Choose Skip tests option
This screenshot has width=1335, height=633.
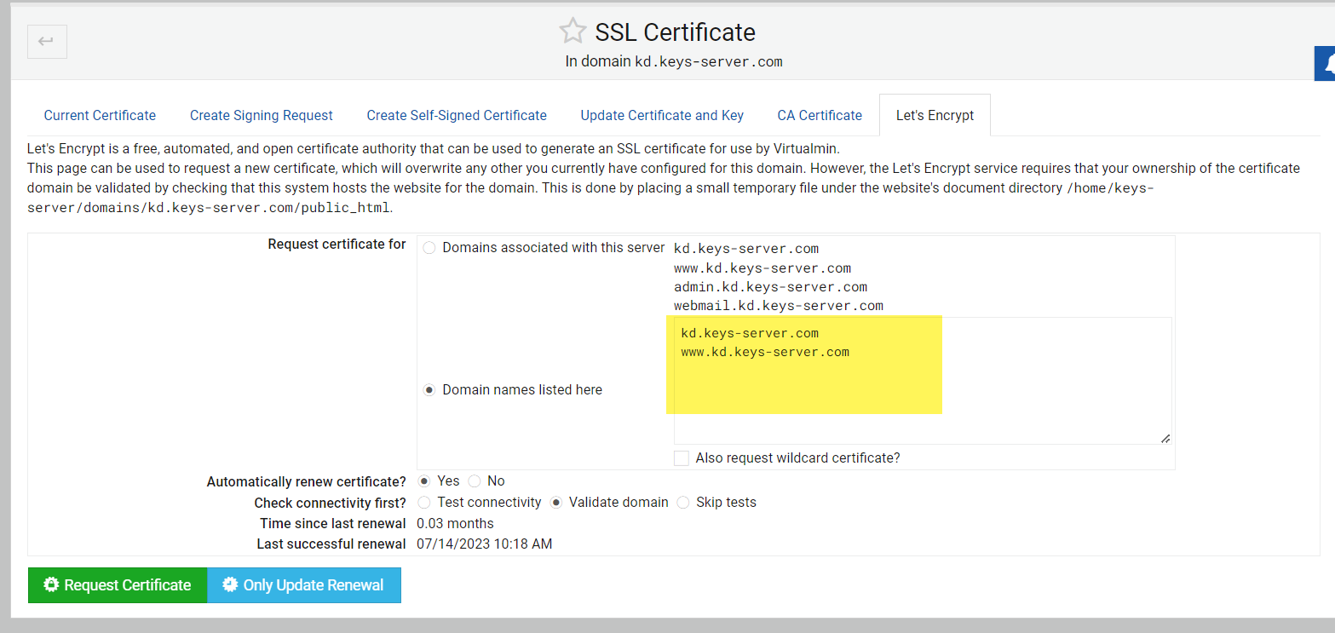click(x=683, y=503)
